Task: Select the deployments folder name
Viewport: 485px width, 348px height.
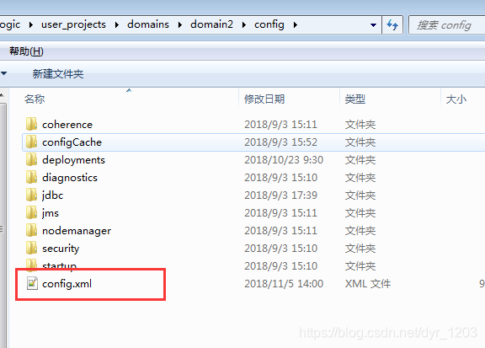Action: point(73,160)
